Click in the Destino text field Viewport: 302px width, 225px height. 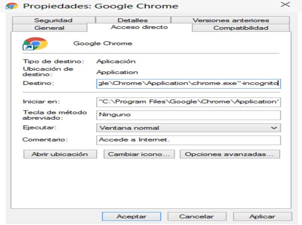click(188, 84)
